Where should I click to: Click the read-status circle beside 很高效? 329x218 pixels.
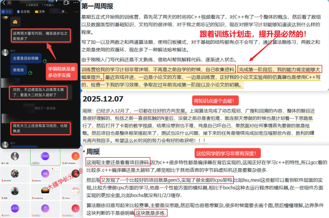[x=30, y=73]
